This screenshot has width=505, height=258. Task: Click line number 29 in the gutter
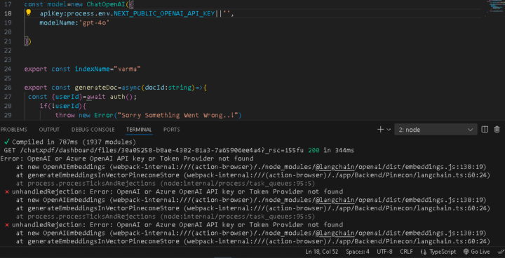click(x=8, y=115)
